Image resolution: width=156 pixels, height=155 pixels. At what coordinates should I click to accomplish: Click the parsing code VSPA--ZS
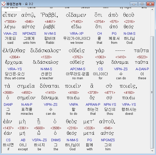pyautogui.click(x=39, y=140)
